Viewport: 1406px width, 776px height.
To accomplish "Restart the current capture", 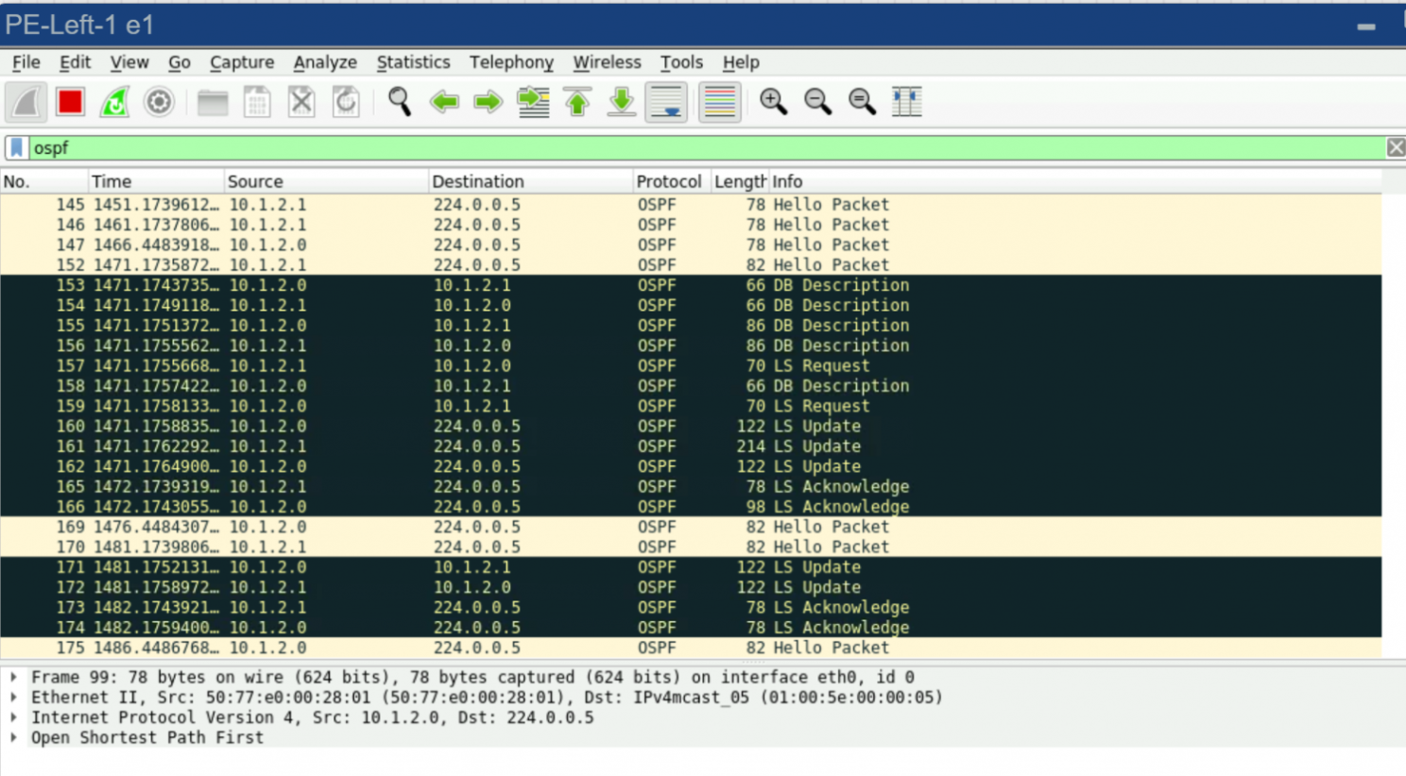I will point(114,102).
